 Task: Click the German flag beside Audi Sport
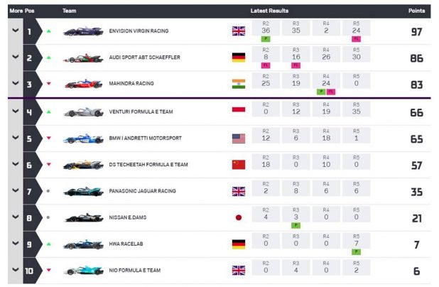pos(238,58)
